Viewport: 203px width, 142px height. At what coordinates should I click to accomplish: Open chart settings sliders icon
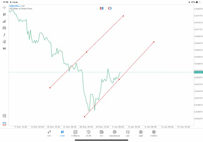tap(4, 28)
